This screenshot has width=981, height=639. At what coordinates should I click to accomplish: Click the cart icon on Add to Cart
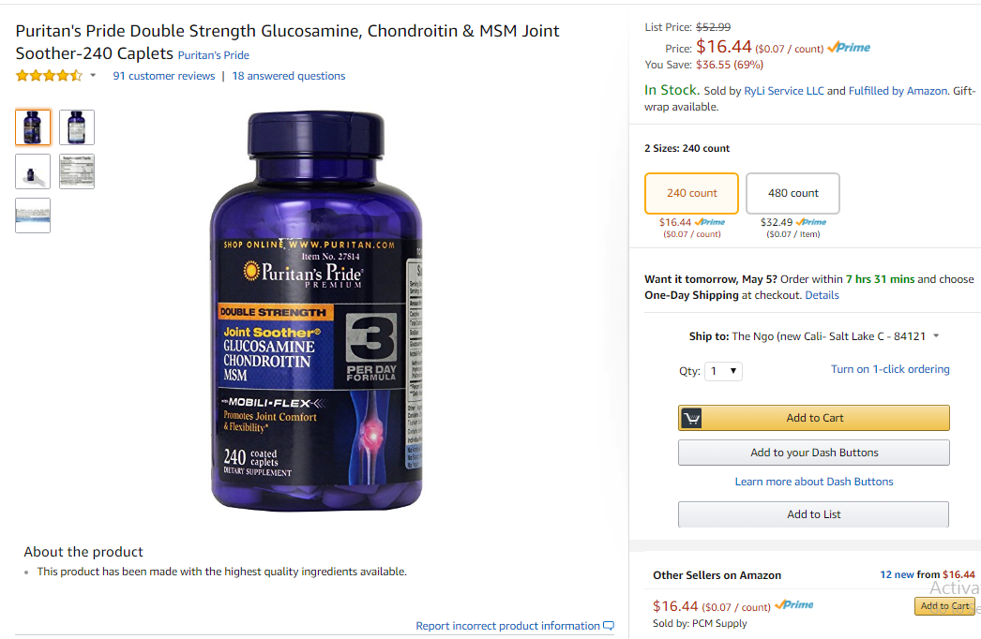pos(691,418)
